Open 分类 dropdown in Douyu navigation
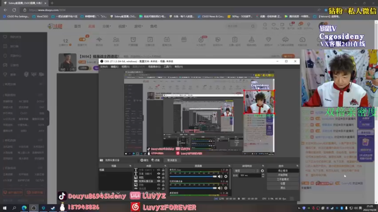 [106, 26]
